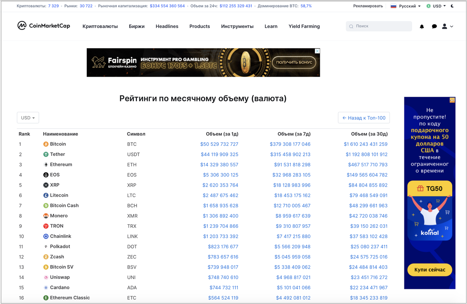Click the Купи сейчас ad button
The width and height of the screenshot is (467, 304).
pos(430,270)
